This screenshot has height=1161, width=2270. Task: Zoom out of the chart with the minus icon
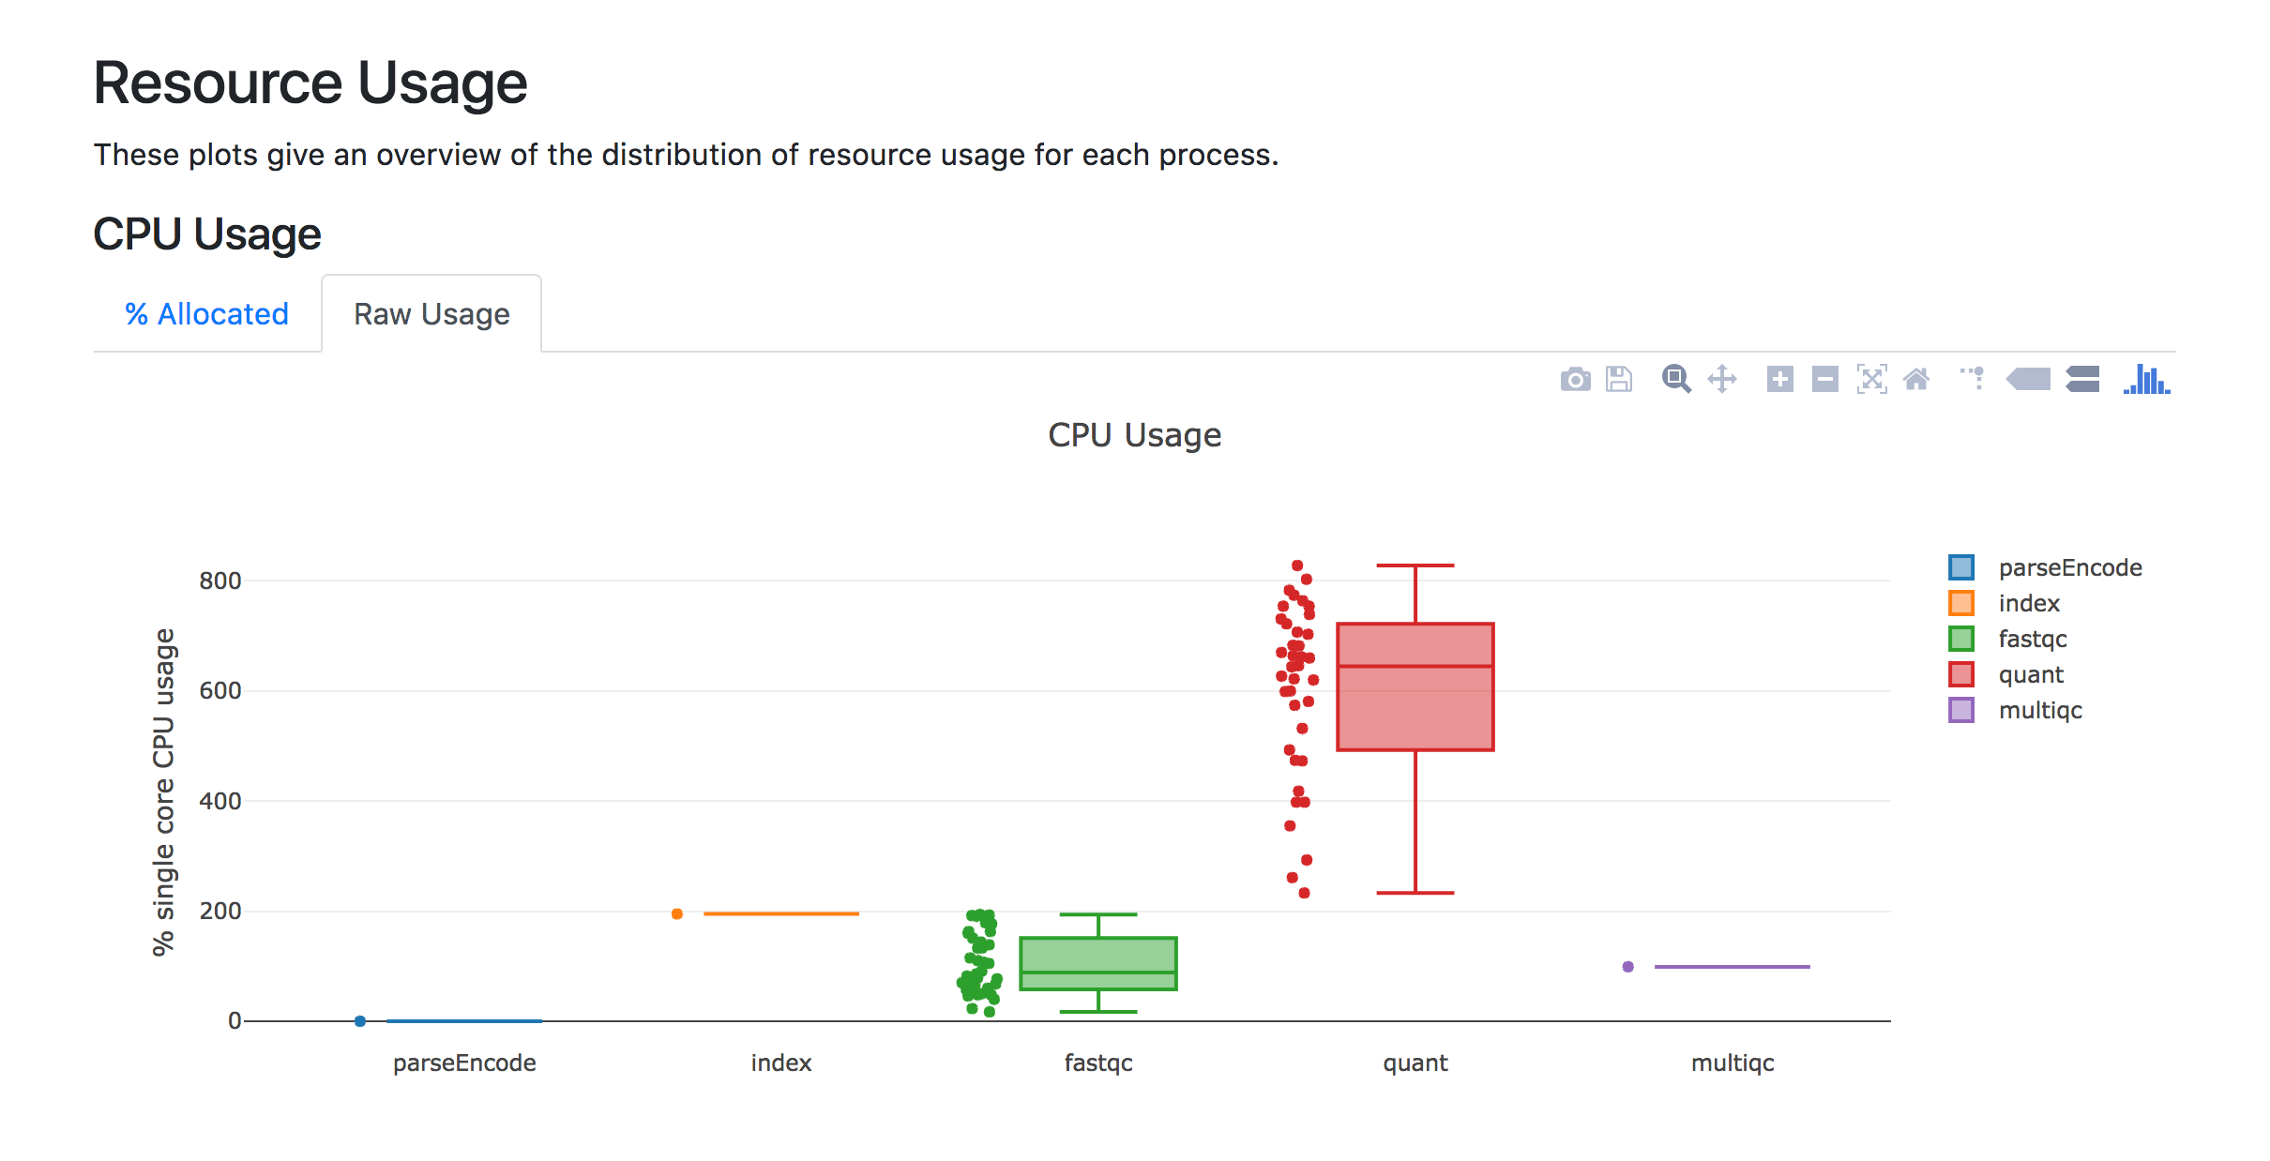coord(1823,379)
